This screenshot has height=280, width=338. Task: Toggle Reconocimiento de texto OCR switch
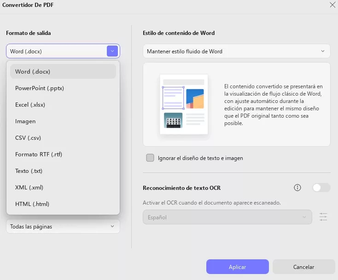(321, 188)
